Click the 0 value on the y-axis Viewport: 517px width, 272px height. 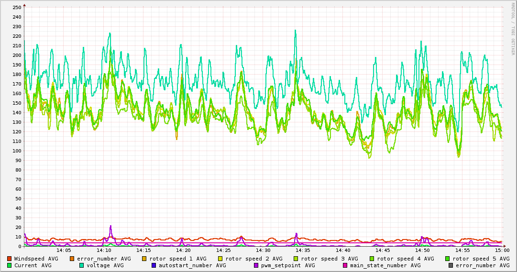tap(20, 247)
